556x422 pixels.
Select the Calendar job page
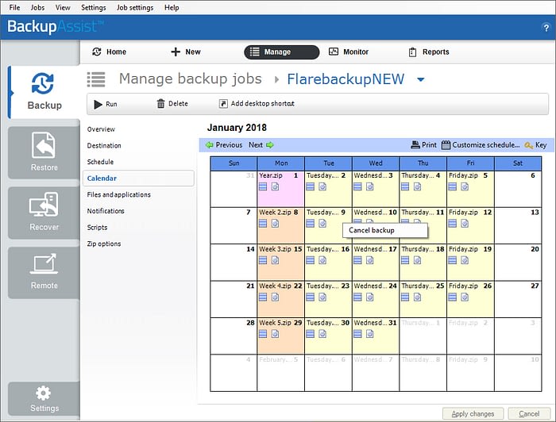138,178
